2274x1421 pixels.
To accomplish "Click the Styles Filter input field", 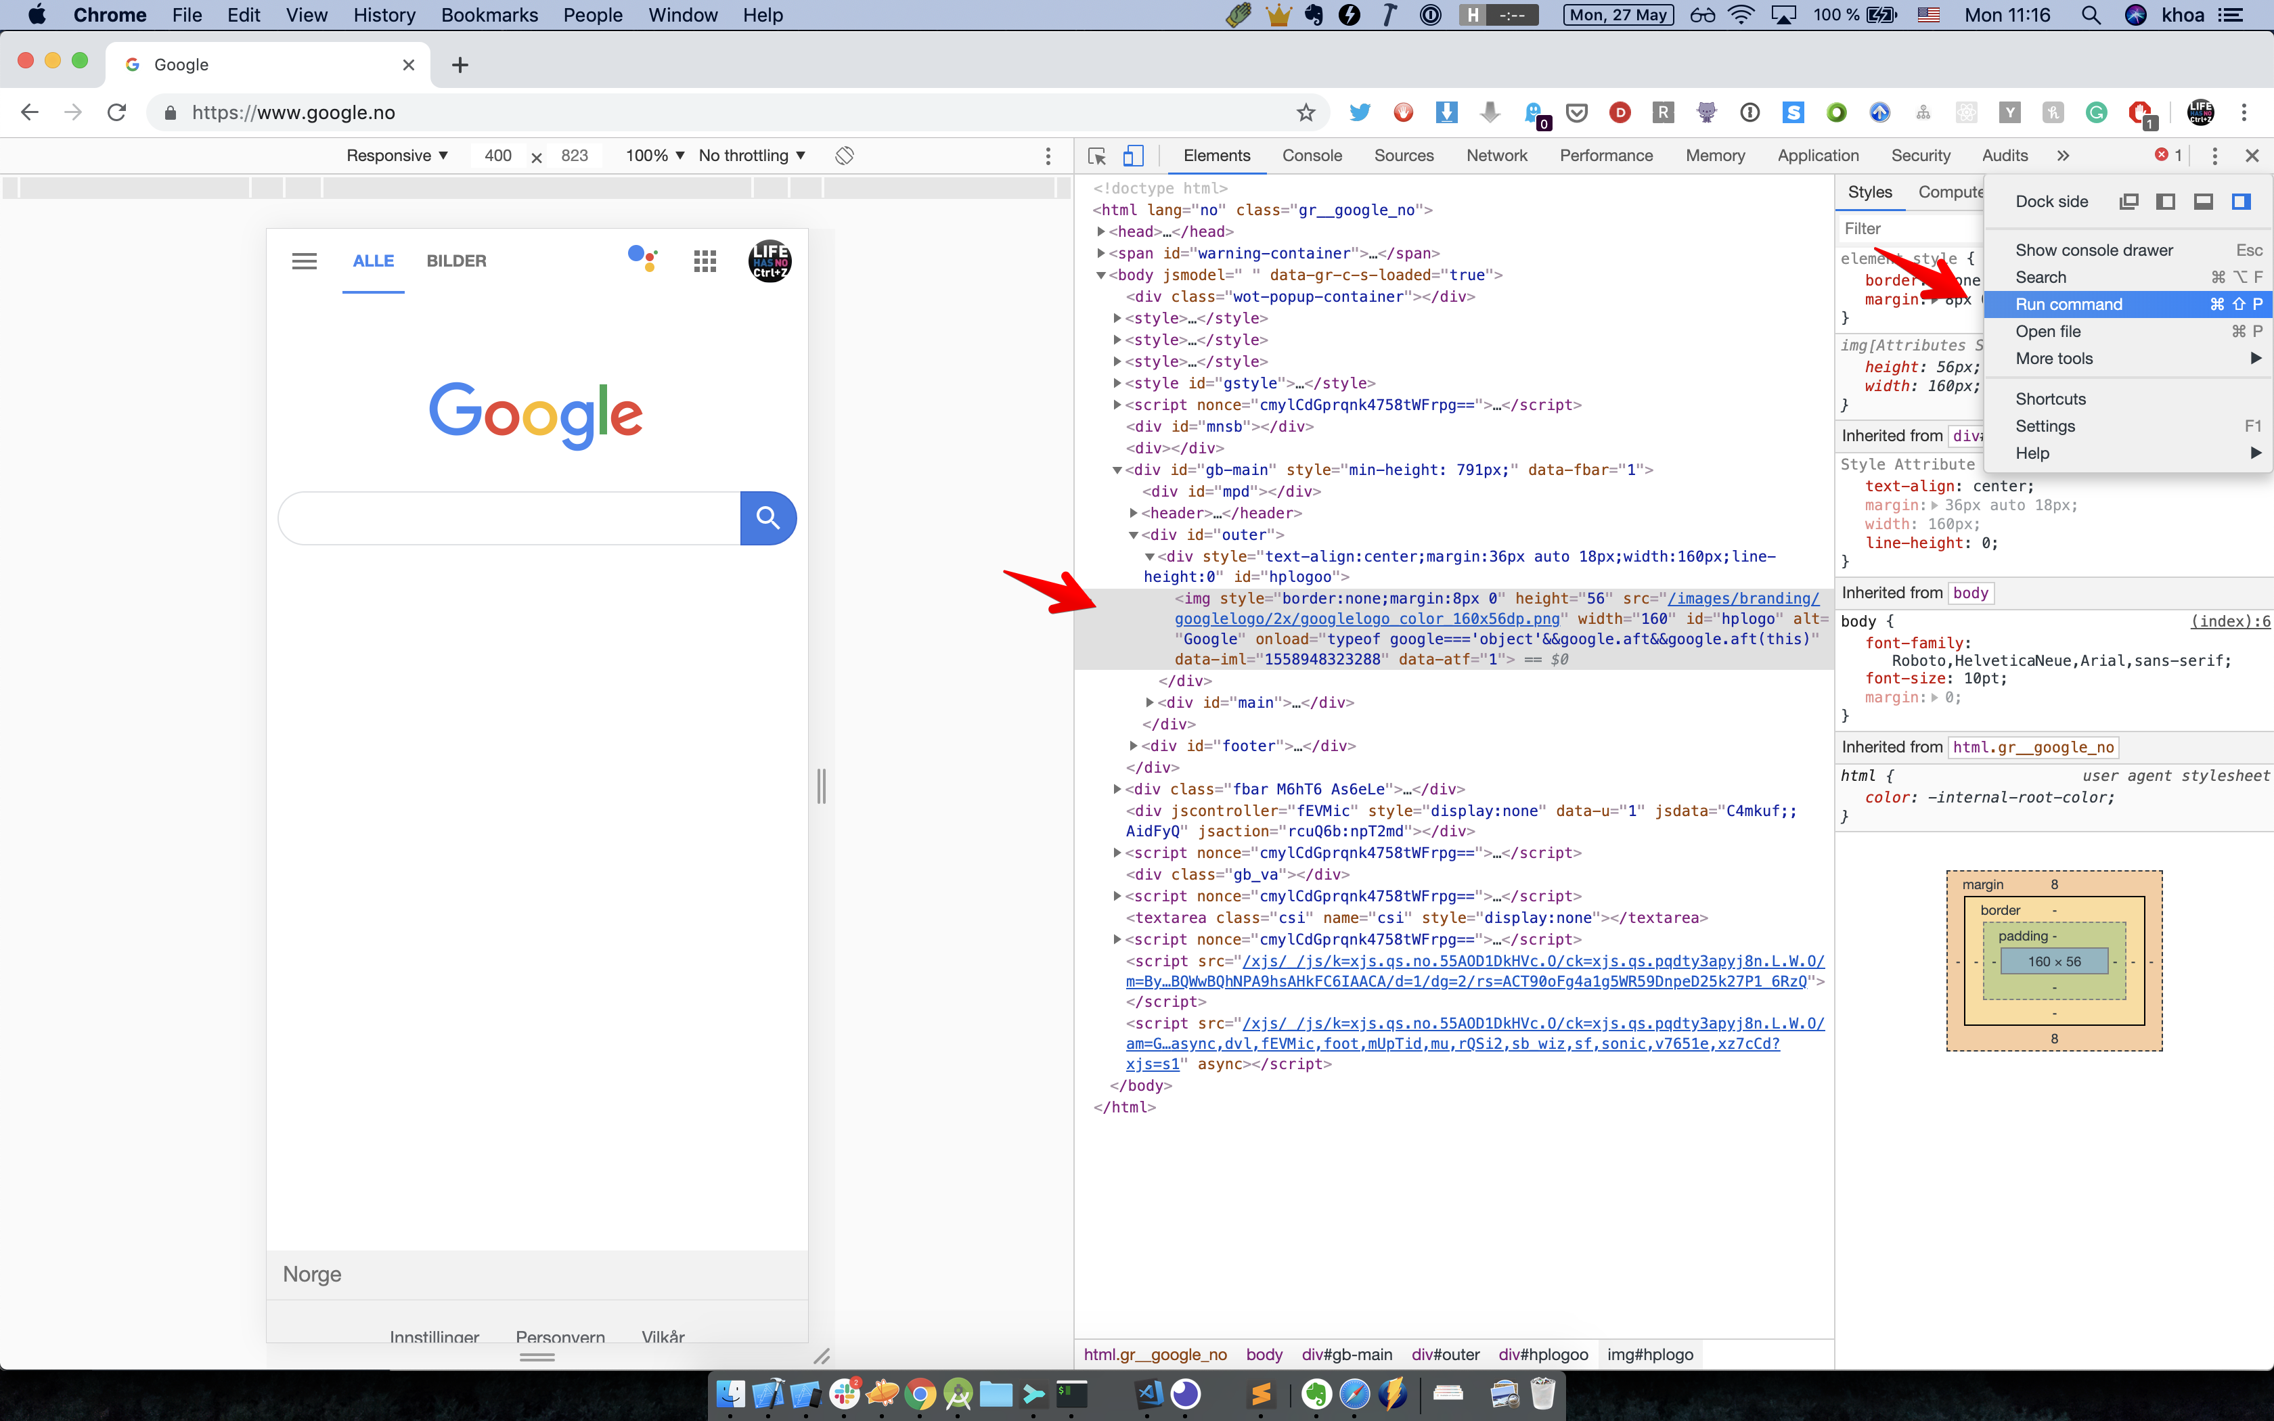I will point(1908,229).
